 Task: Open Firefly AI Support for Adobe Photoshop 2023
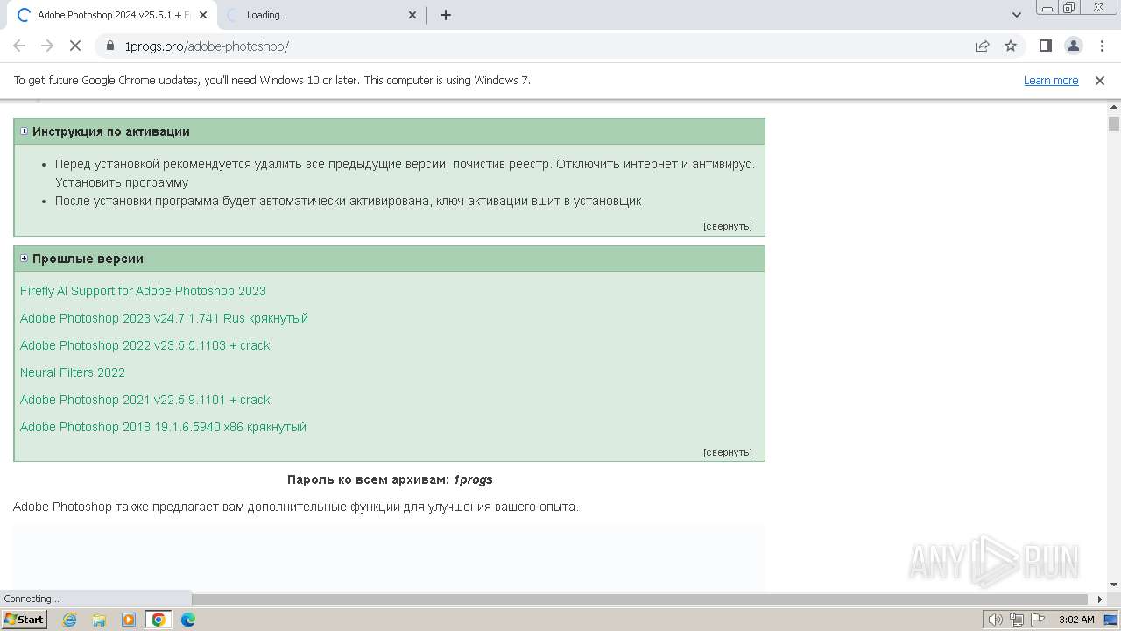pyautogui.click(x=143, y=291)
